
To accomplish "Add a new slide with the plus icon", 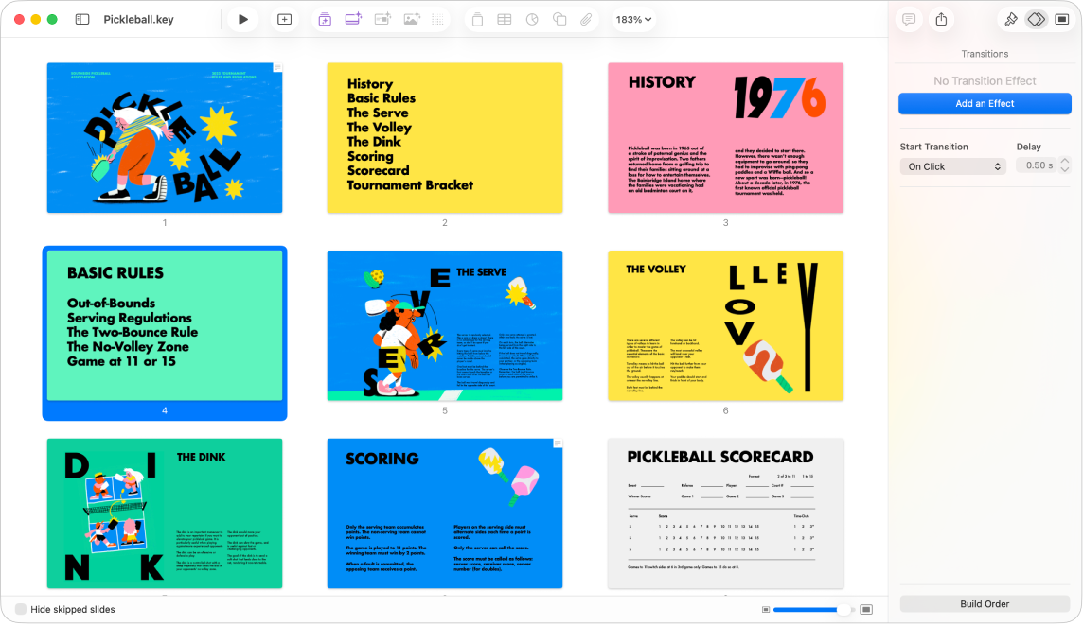I will click(x=284, y=19).
